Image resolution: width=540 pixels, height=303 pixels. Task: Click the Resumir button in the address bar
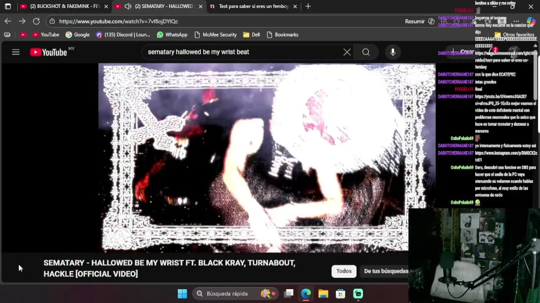419,21
